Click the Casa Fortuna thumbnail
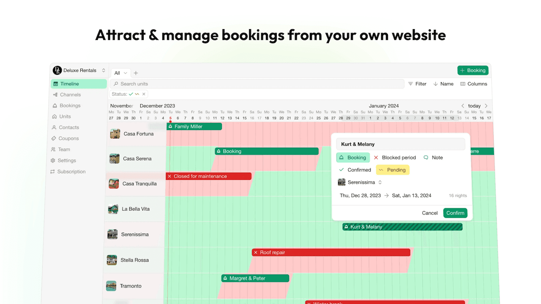 pyautogui.click(x=115, y=134)
